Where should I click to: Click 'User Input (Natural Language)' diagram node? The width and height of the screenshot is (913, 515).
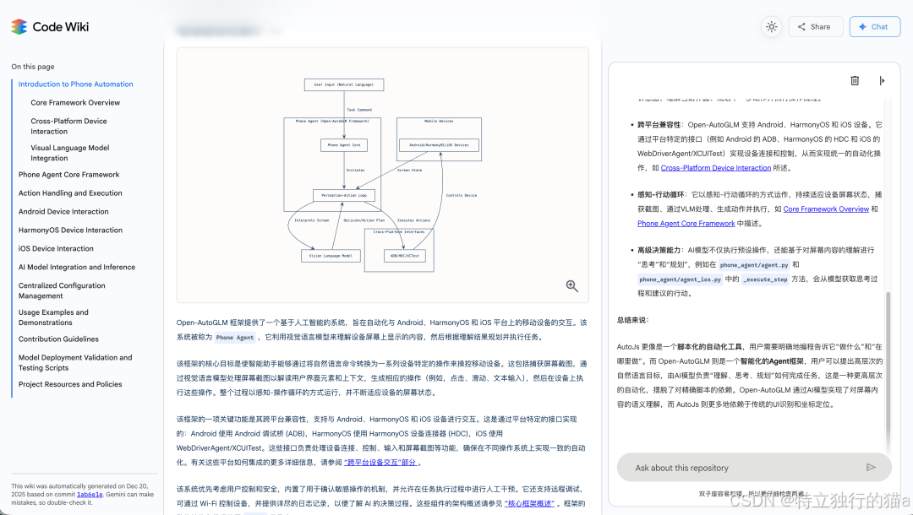[344, 85]
